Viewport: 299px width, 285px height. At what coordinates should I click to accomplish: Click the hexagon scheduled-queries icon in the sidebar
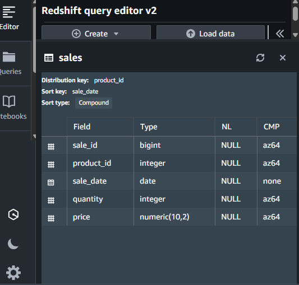(13, 214)
